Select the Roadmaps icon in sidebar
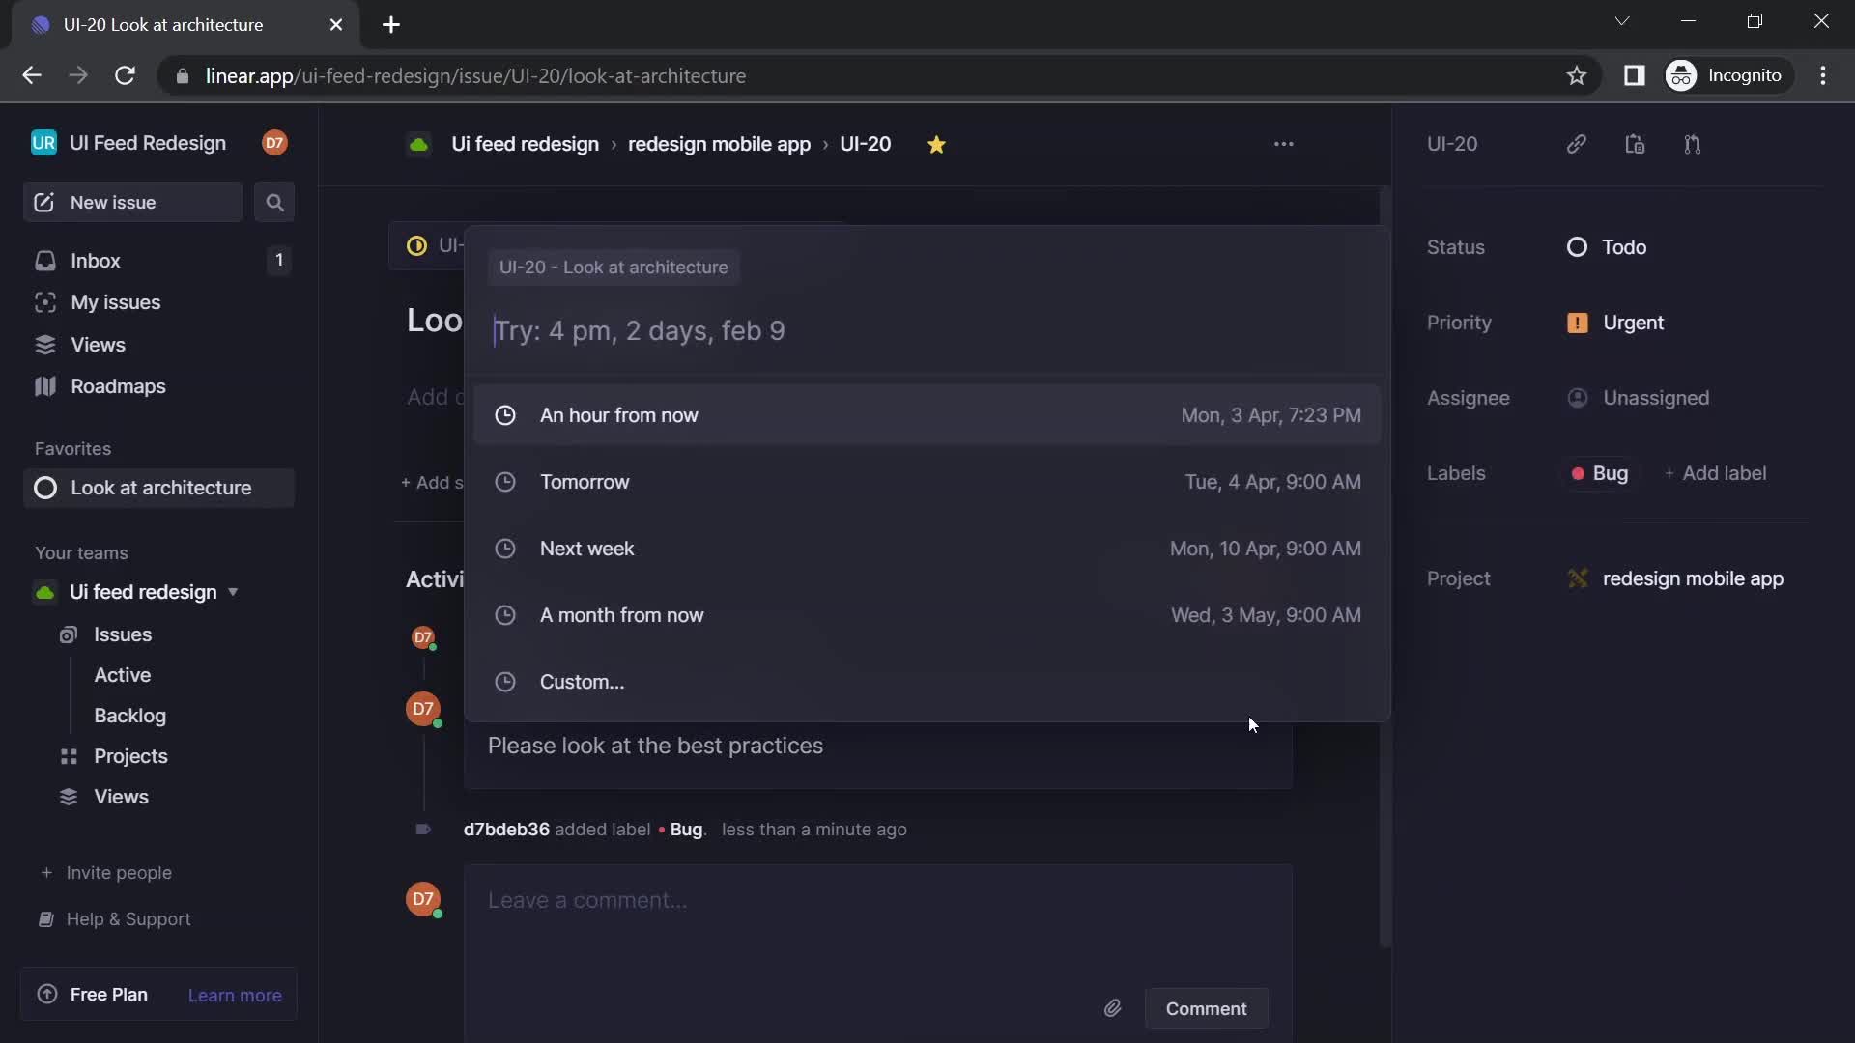The width and height of the screenshot is (1855, 1043). [45, 388]
